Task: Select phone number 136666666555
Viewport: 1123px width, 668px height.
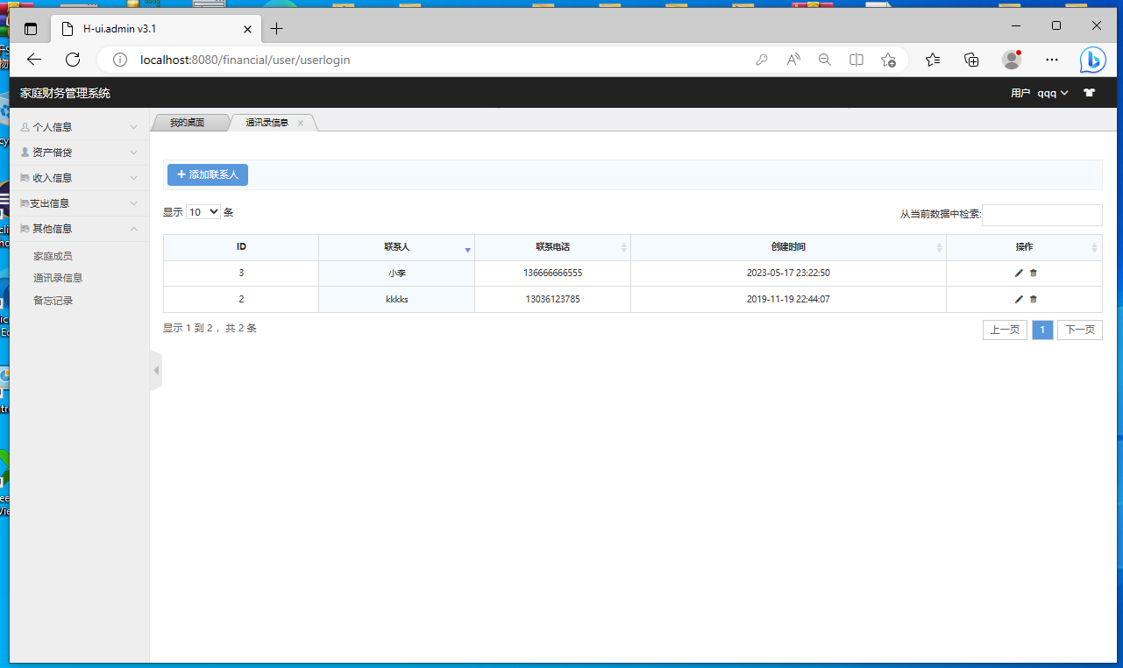Action: [552, 274]
